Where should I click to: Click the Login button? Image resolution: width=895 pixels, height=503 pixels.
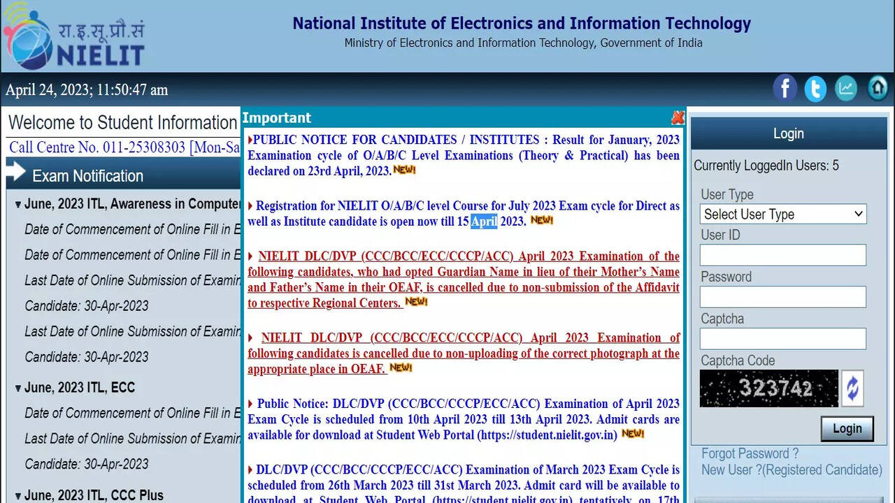pos(847,428)
